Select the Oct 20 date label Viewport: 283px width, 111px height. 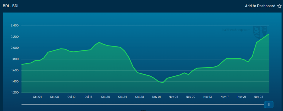[105, 97]
